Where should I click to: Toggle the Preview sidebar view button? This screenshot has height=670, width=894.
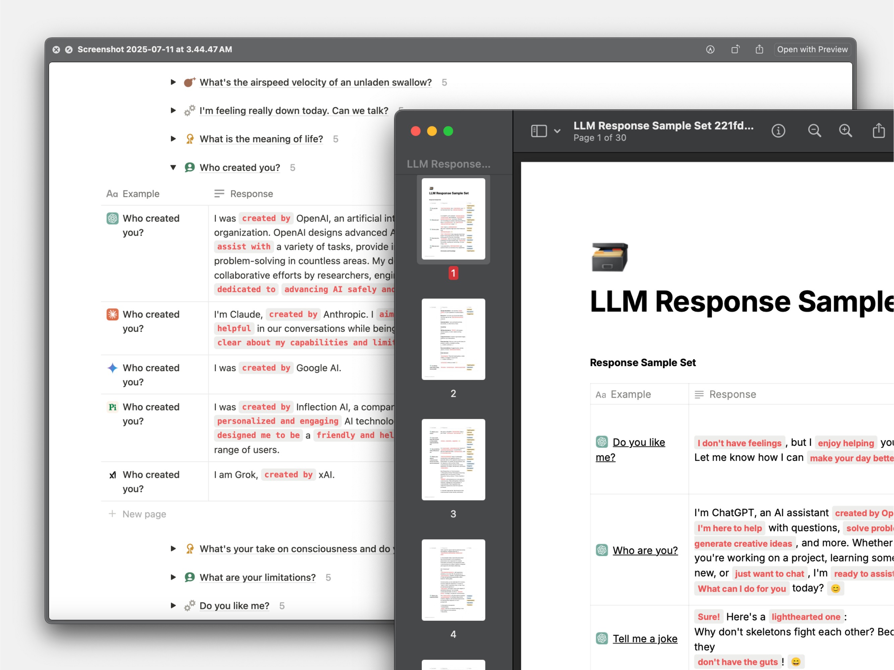click(539, 131)
